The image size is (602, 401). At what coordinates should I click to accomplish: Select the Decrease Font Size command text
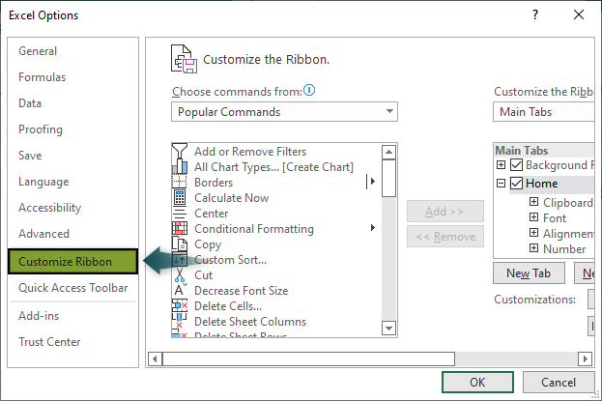[242, 291]
